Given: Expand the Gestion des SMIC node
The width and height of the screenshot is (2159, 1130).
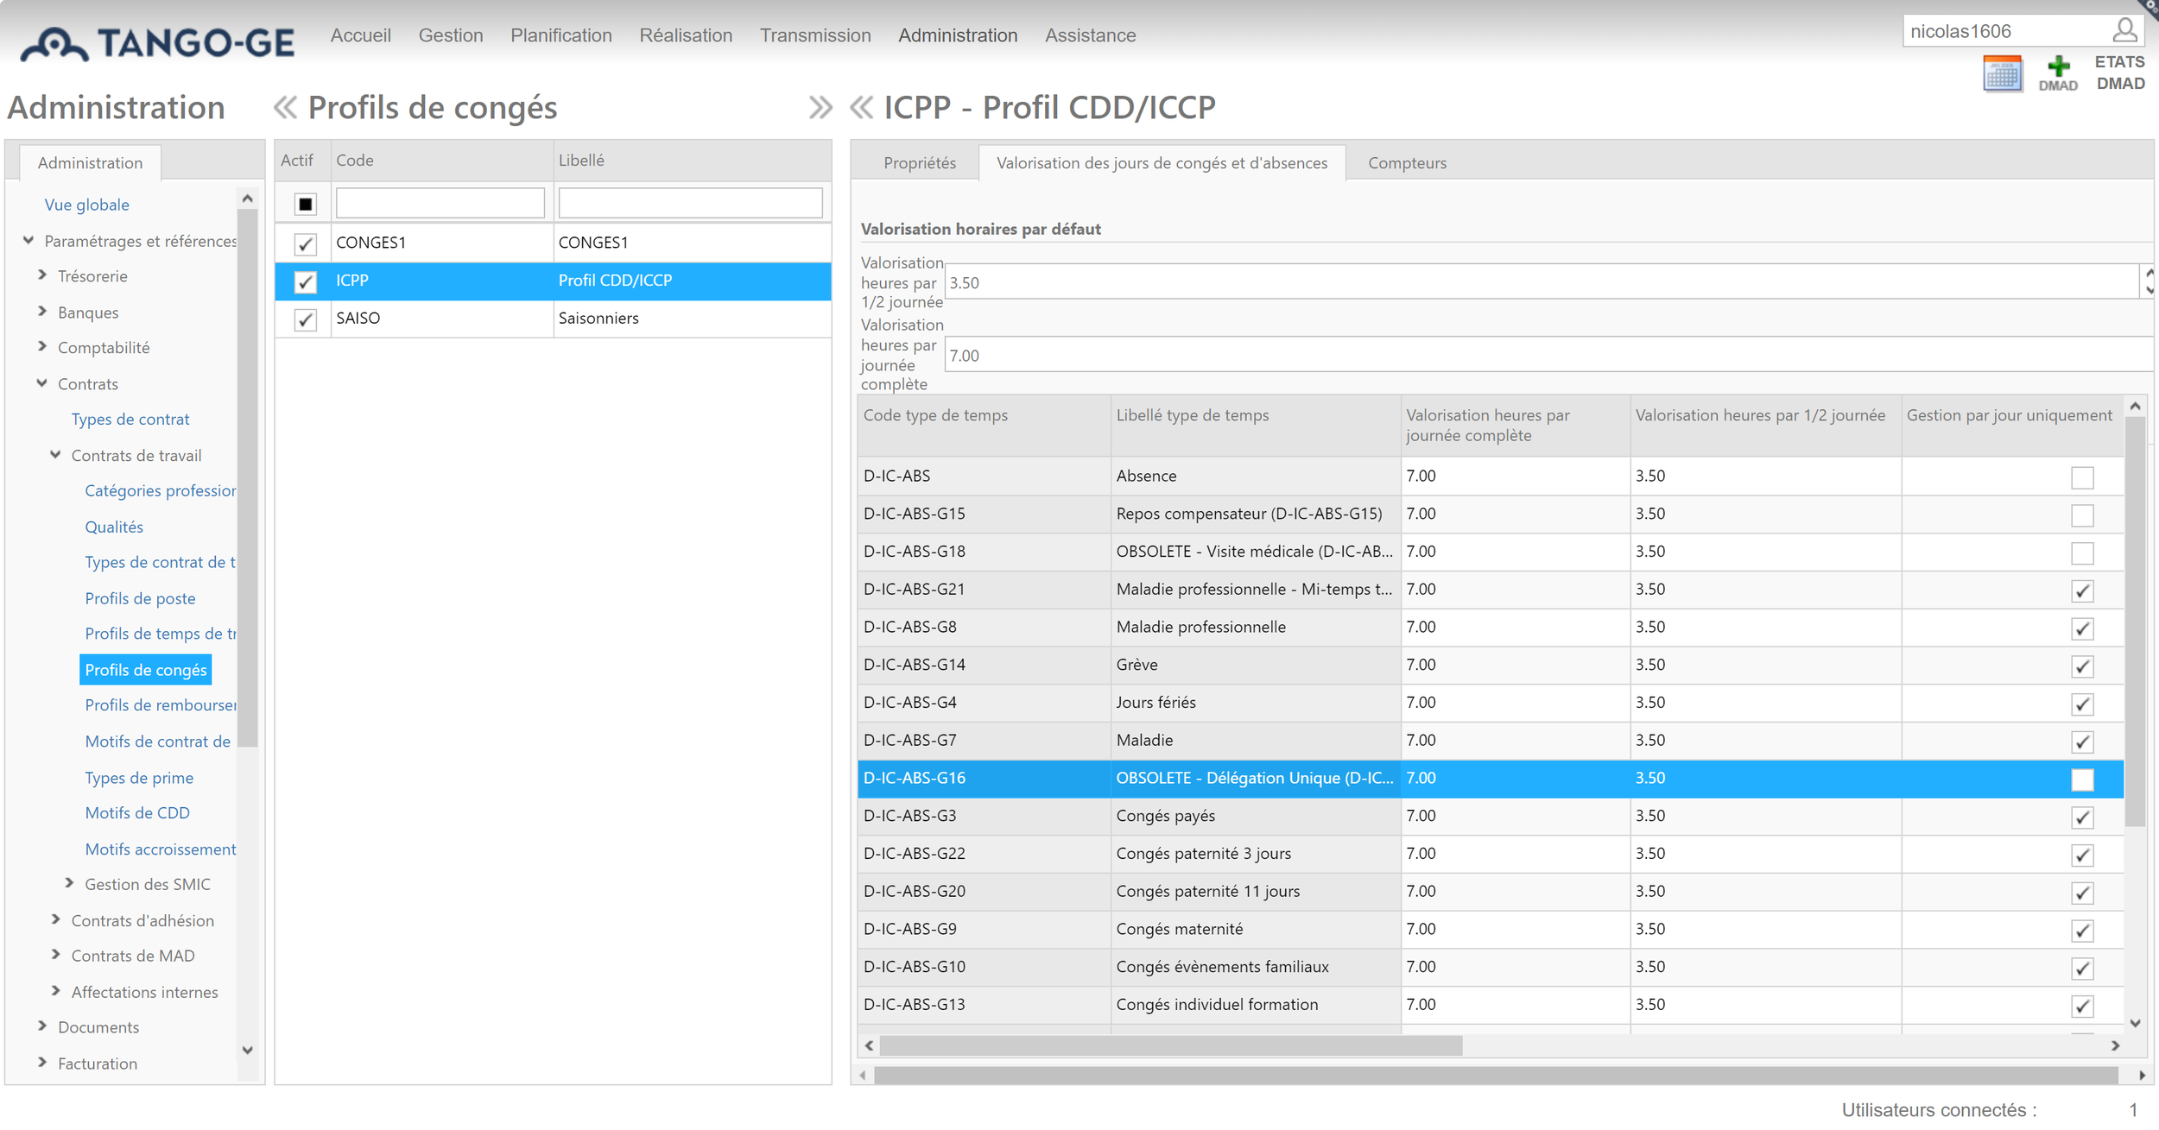Looking at the screenshot, I should coord(69,883).
